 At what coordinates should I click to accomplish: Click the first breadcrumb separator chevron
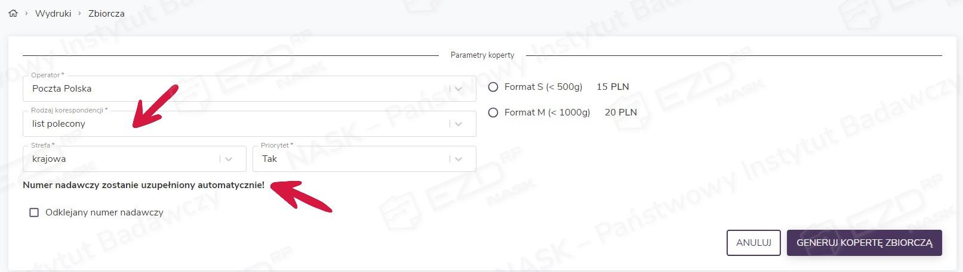(27, 14)
